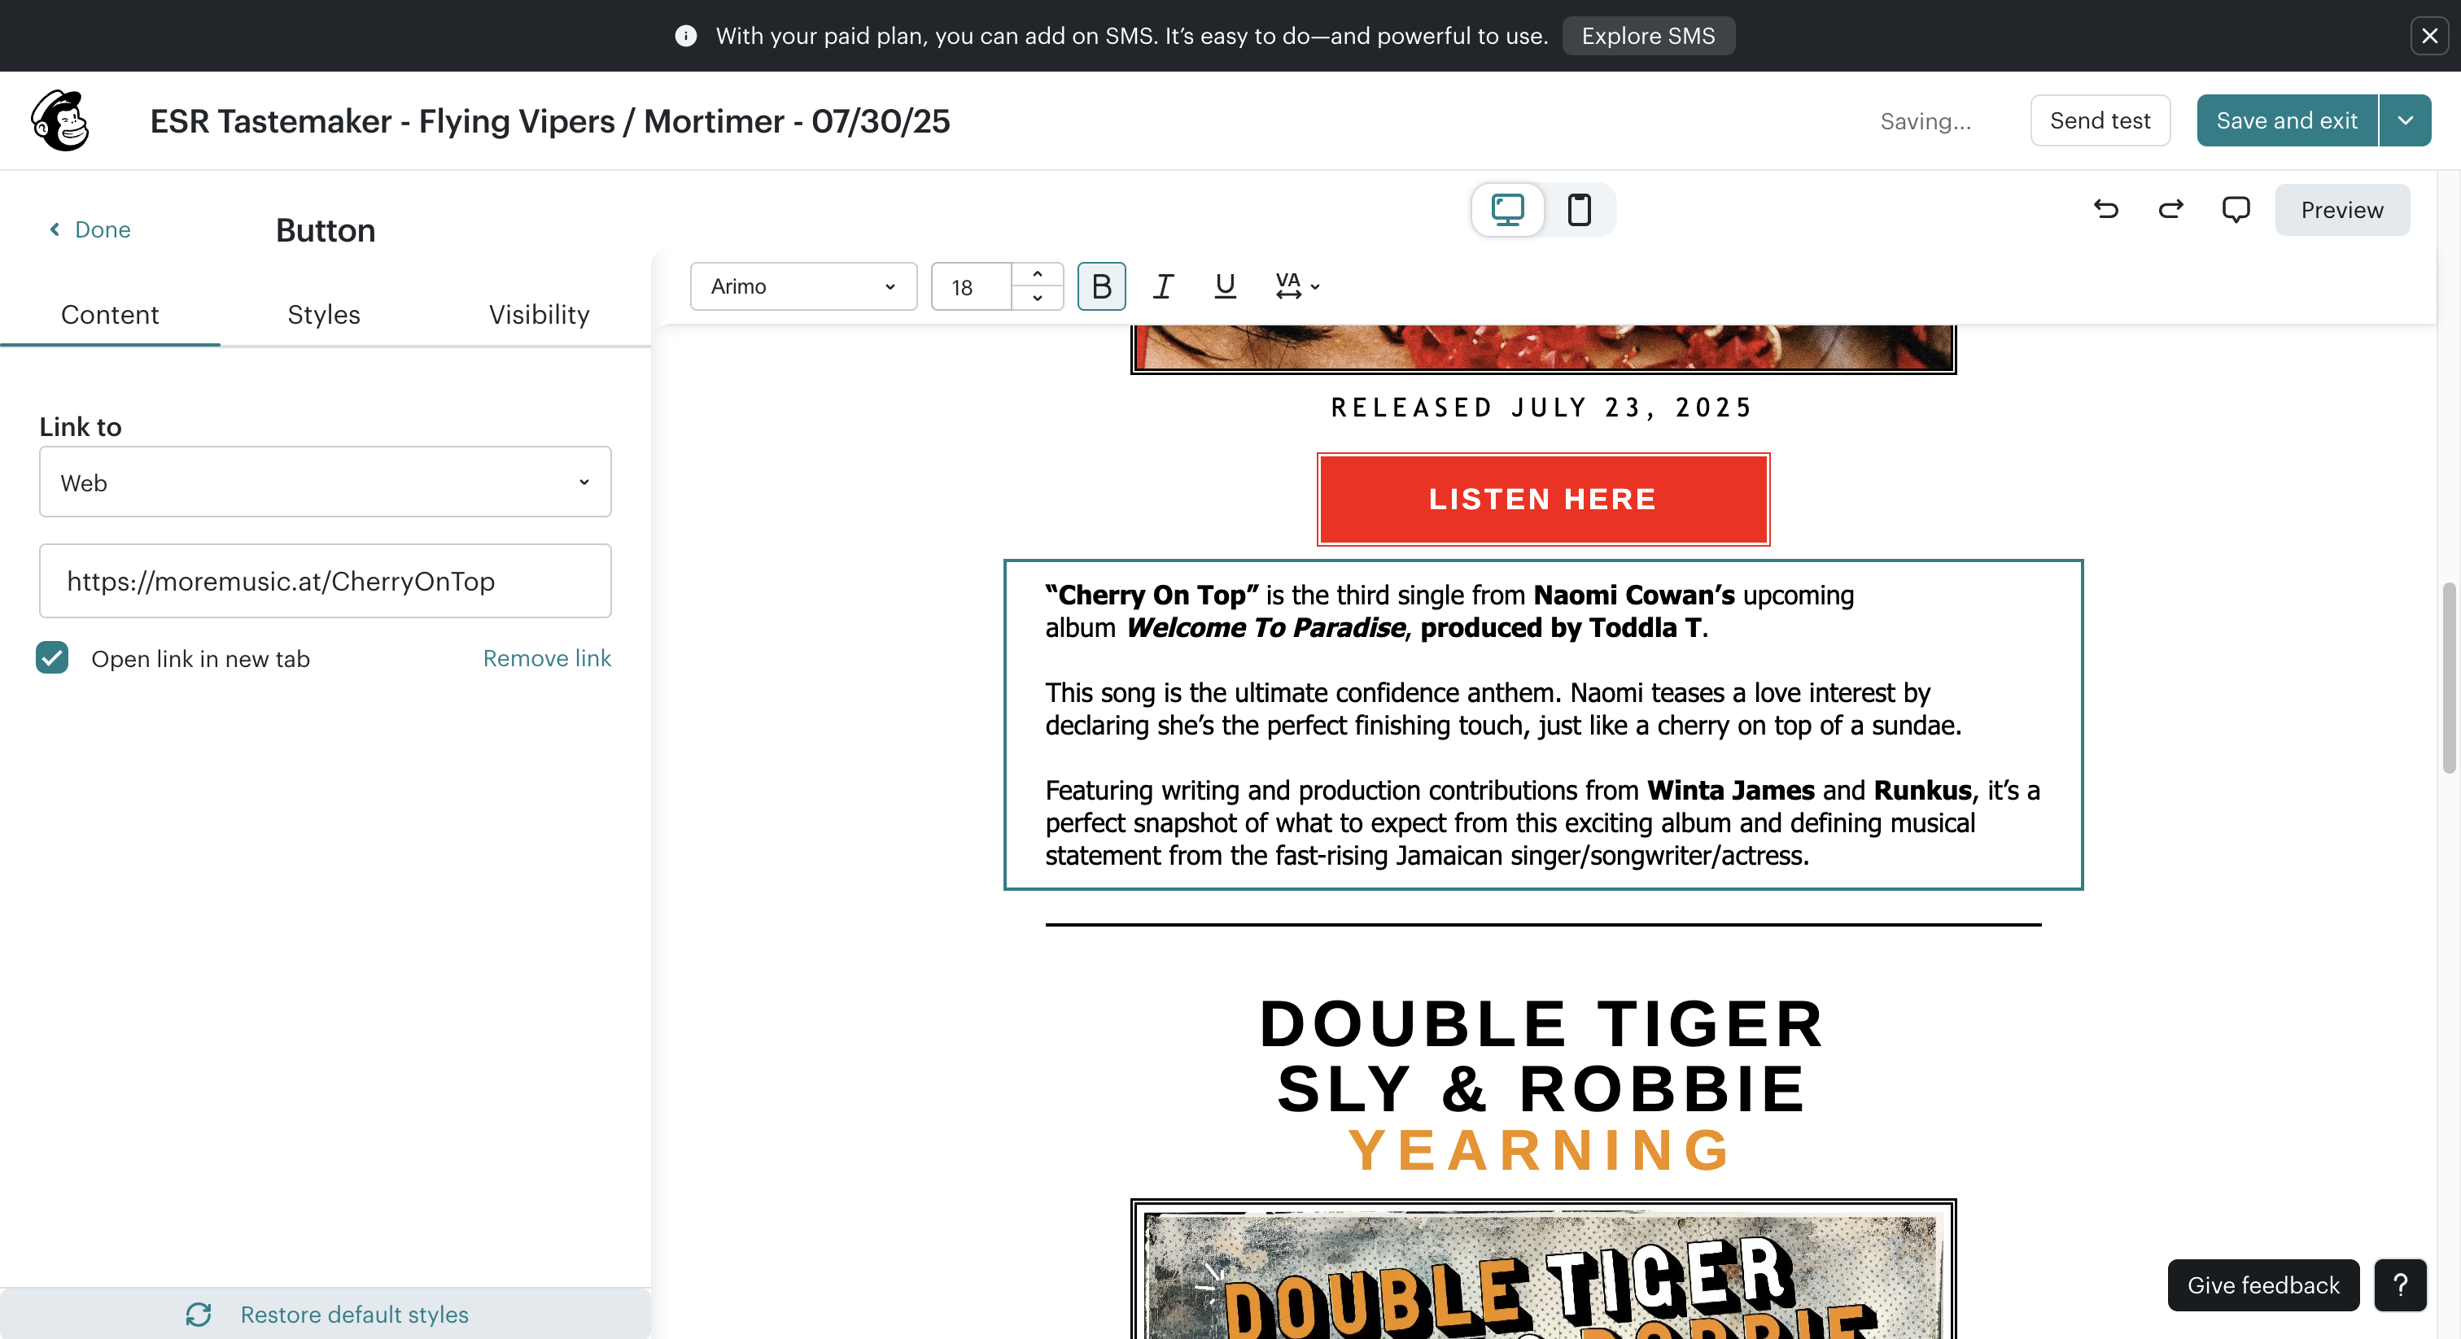Image resolution: width=2461 pixels, height=1339 pixels.
Task: Click the font size field showing 18
Action: point(971,286)
